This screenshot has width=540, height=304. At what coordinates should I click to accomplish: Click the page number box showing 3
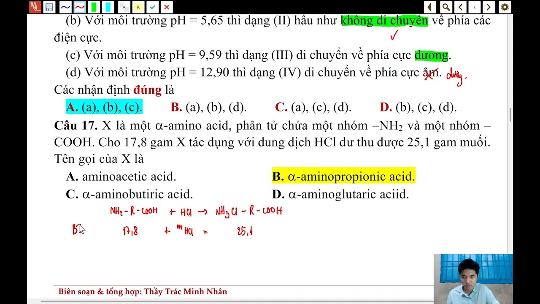[x=475, y=7]
